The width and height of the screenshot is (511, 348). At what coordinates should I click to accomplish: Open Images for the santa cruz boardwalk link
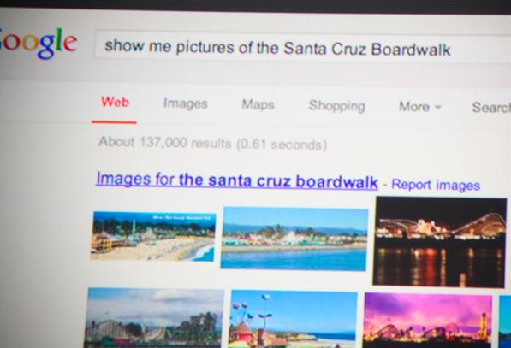pos(237,180)
